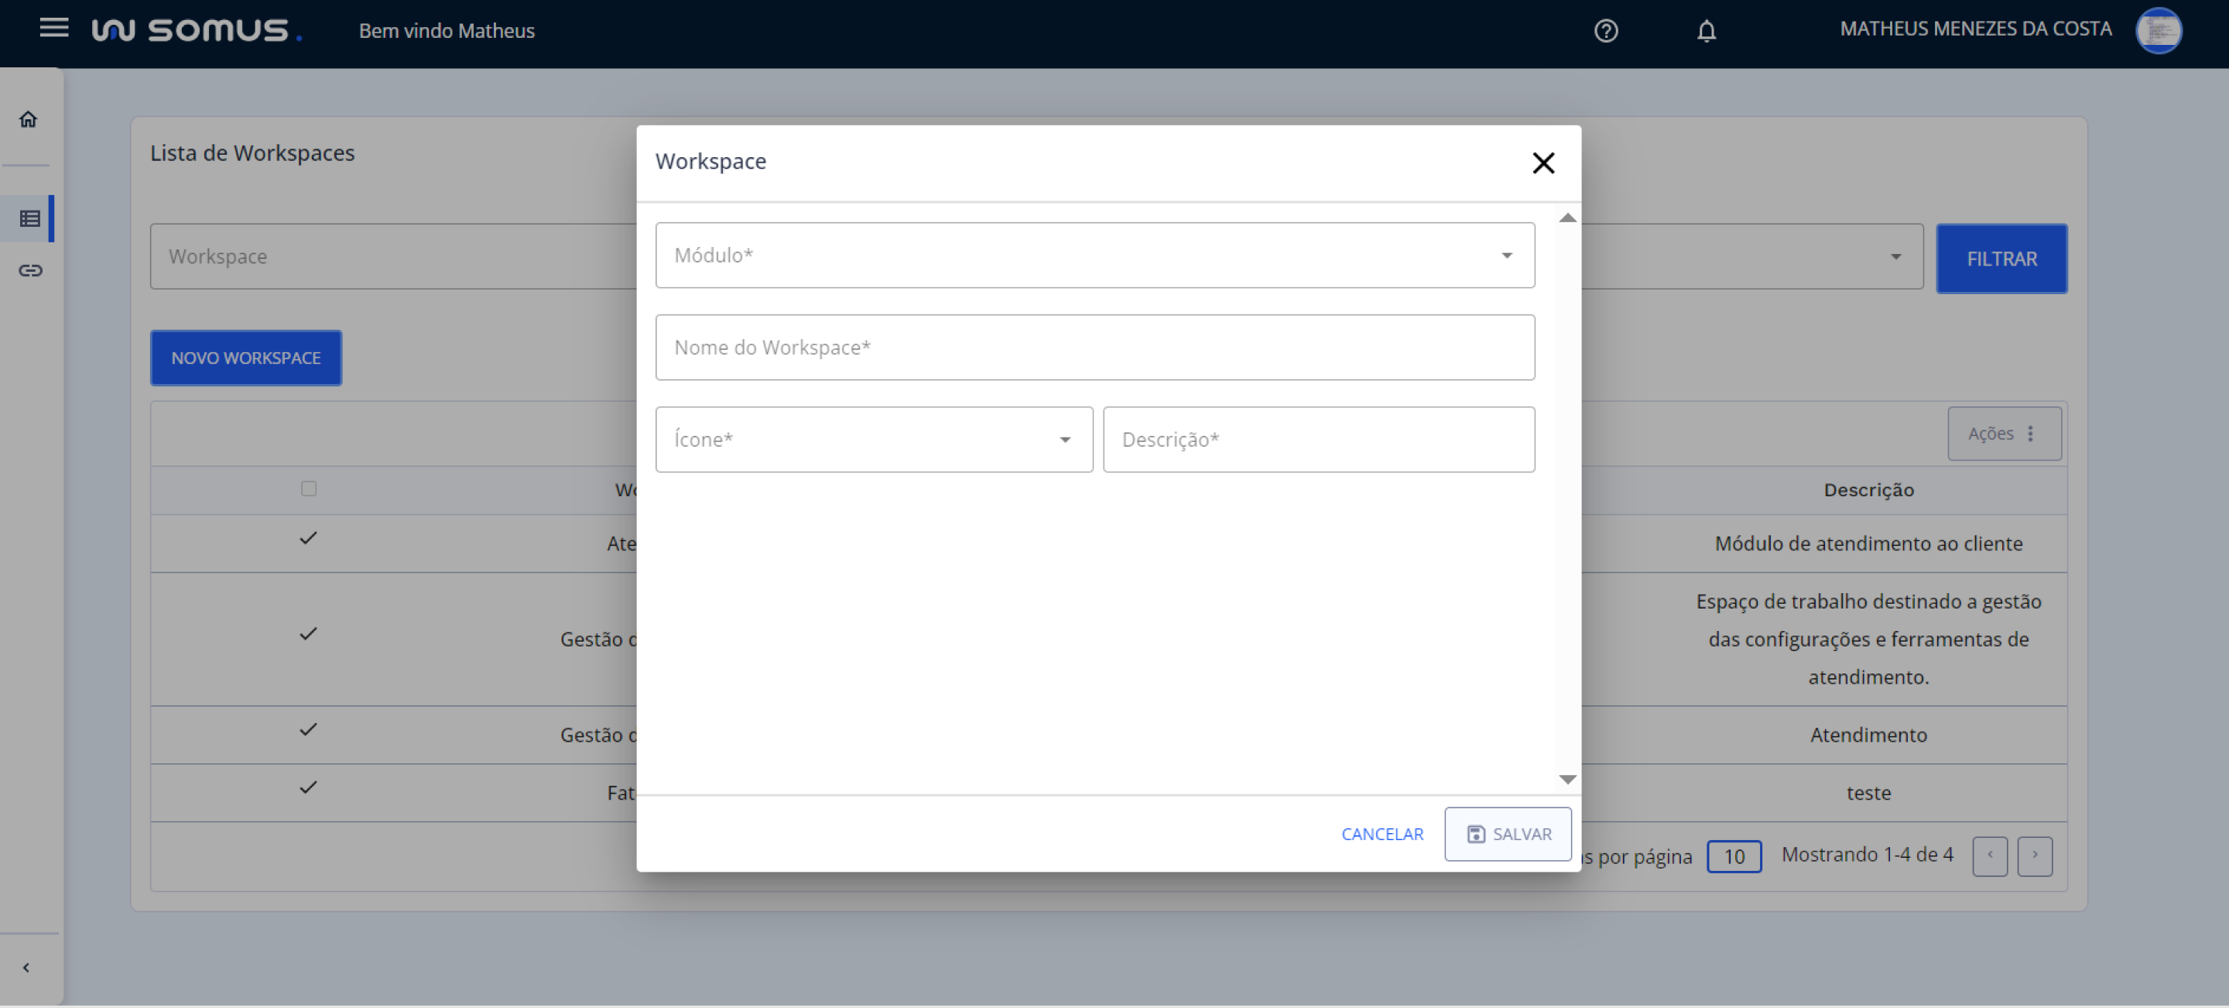Go to home via sidebar icon
Screen dimensions: 2229x1008
click(29, 119)
